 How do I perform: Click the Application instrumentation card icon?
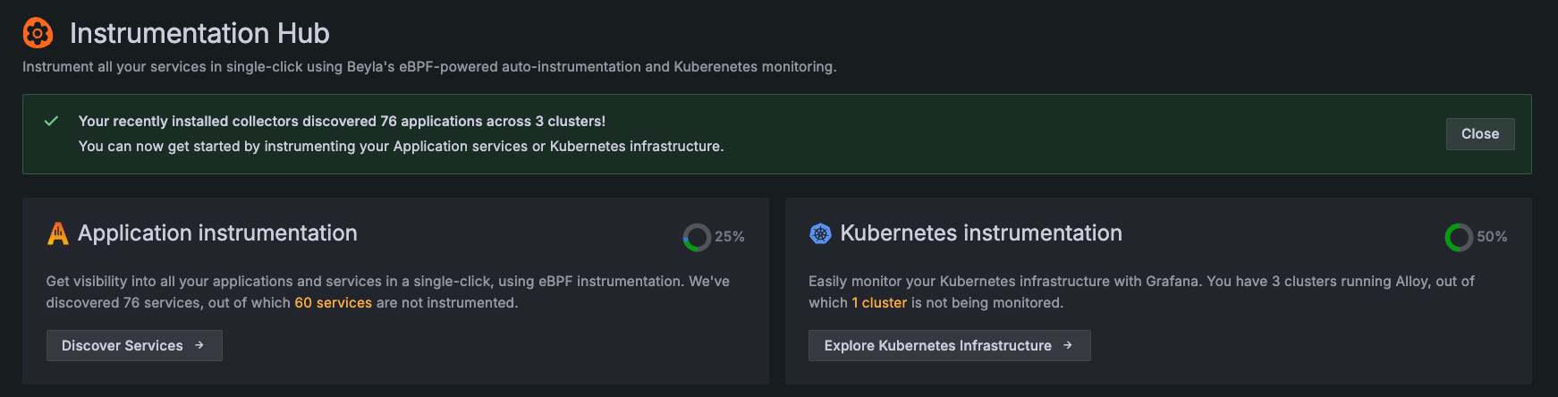57,233
